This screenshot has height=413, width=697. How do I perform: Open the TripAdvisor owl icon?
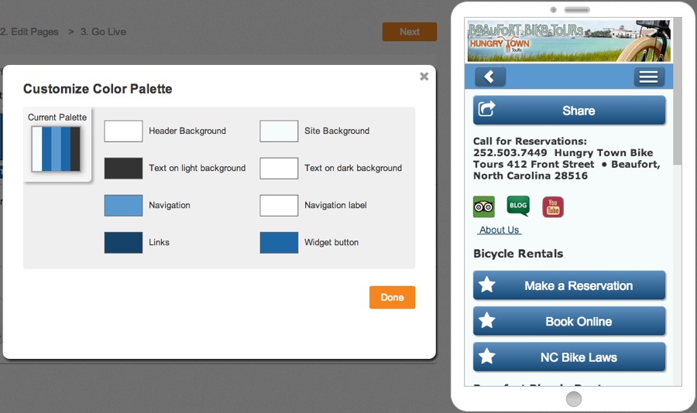coord(483,207)
